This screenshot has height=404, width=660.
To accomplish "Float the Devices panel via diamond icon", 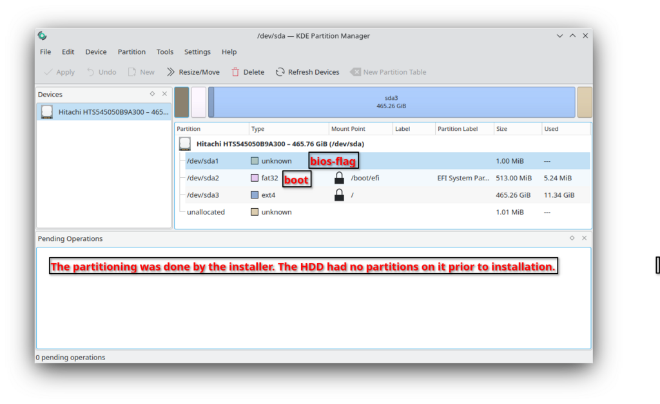I will (x=152, y=94).
